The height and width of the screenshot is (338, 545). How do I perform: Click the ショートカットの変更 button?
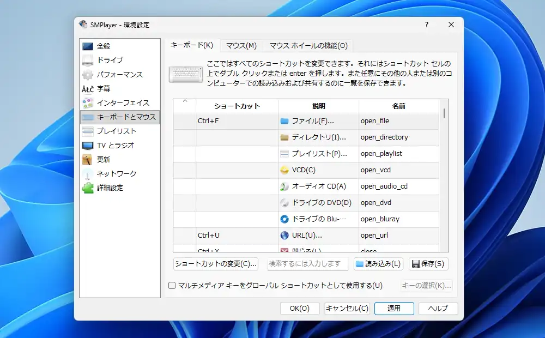pos(215,264)
